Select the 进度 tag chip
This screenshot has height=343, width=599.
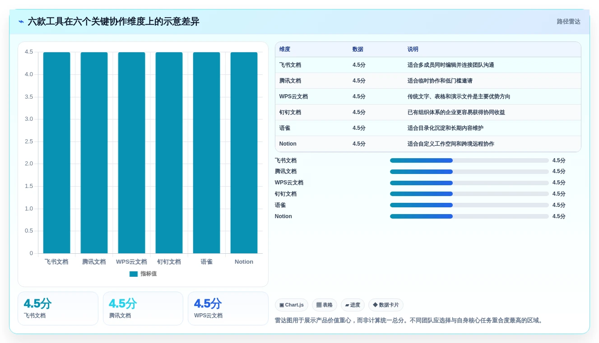(353, 305)
